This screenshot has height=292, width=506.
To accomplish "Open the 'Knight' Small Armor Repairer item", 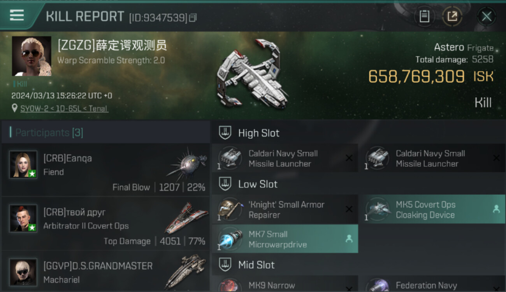I will 285,209.
